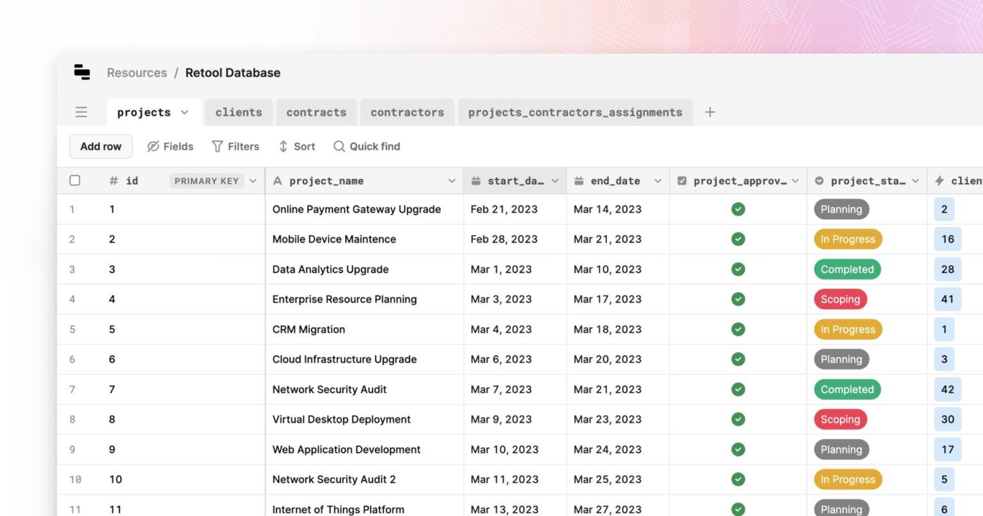Toggle project approved check for CRM Migration
Viewport: 983px width, 516px height.
coord(738,330)
